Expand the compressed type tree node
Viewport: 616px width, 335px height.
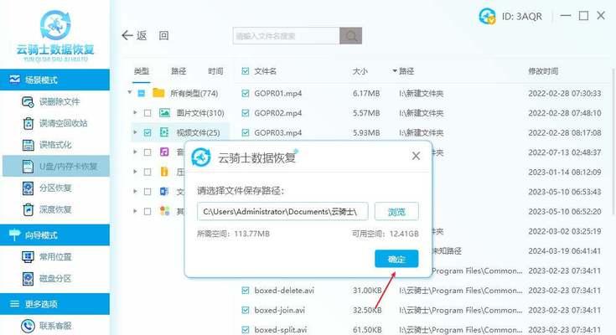click(x=135, y=172)
